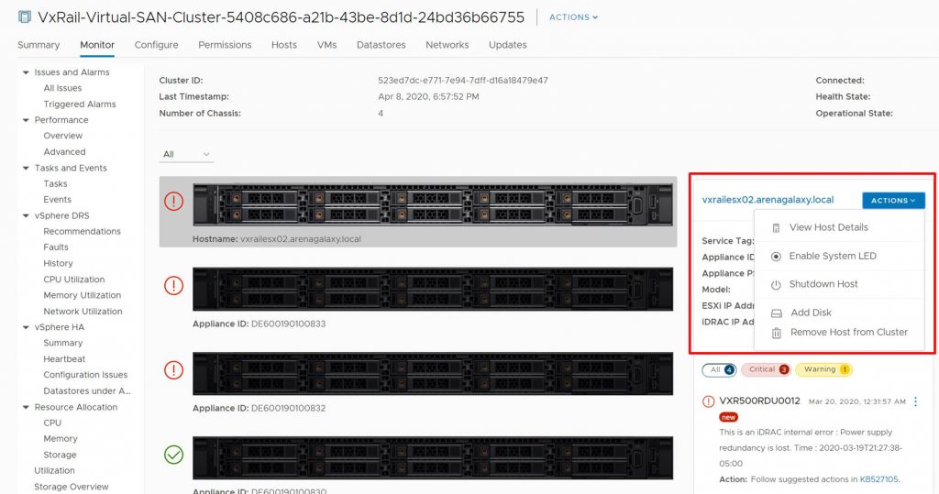The image size is (939, 494).
Task: Click the critical icon for appliance DE600190100833
Action: point(173,285)
